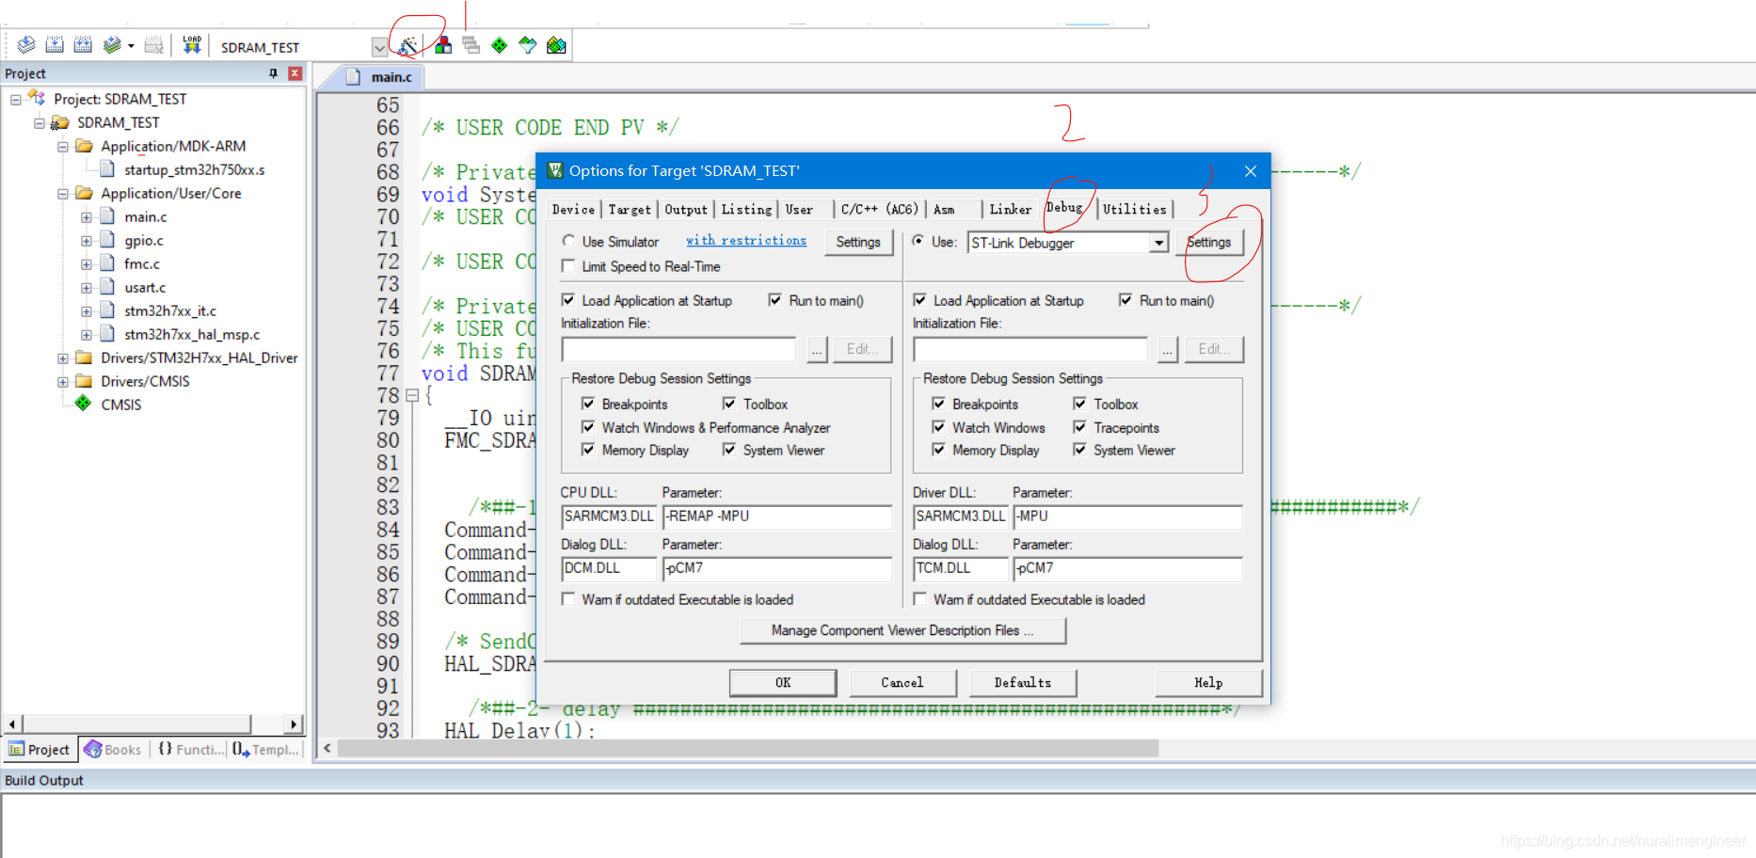
Task: Click the Rebuild all target files icon
Action: (x=83, y=45)
